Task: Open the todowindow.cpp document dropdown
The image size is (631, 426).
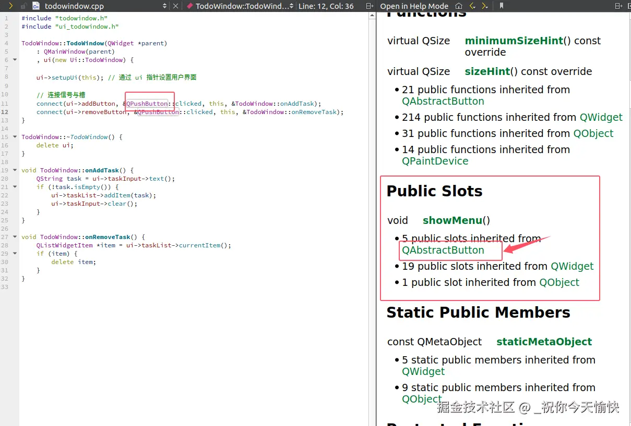Action: [165, 6]
